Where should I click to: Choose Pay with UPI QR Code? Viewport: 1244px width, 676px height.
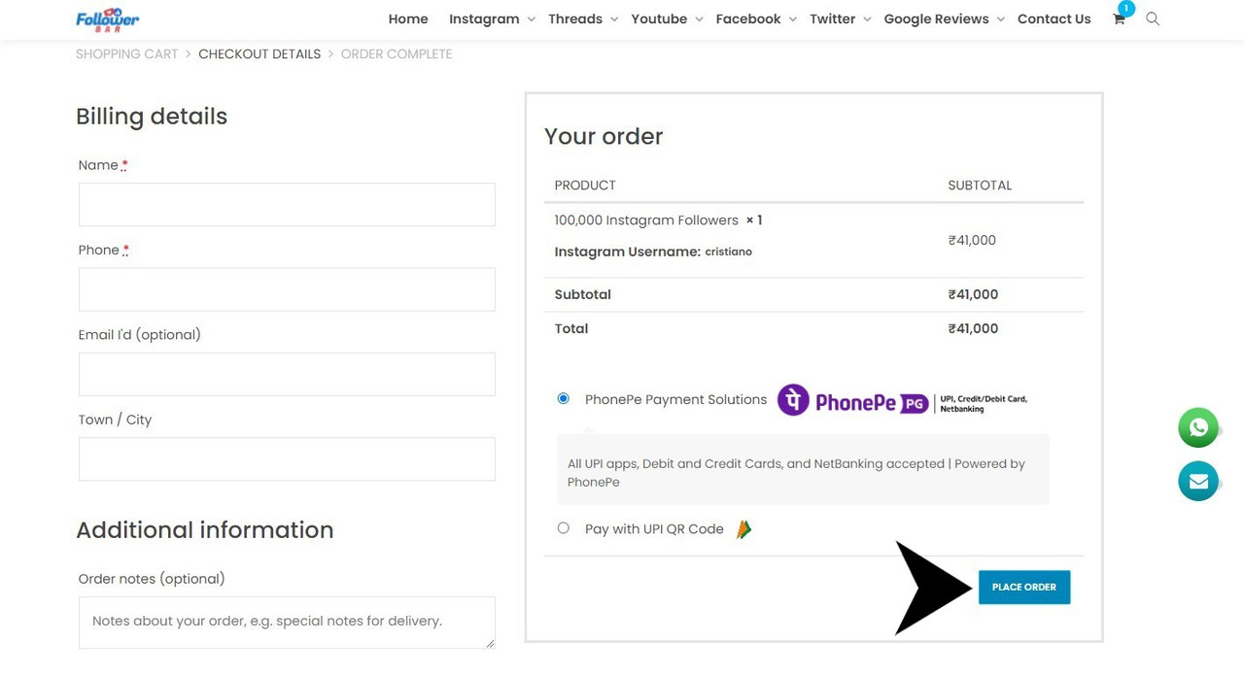click(x=564, y=528)
